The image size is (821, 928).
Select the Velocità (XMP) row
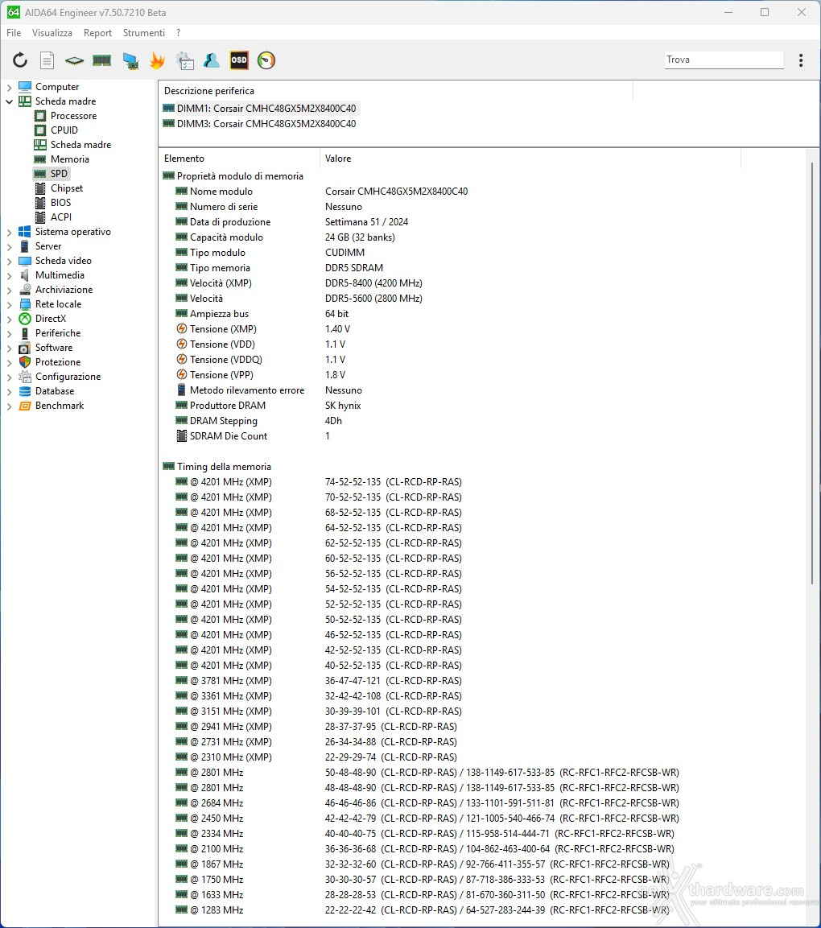(299, 283)
